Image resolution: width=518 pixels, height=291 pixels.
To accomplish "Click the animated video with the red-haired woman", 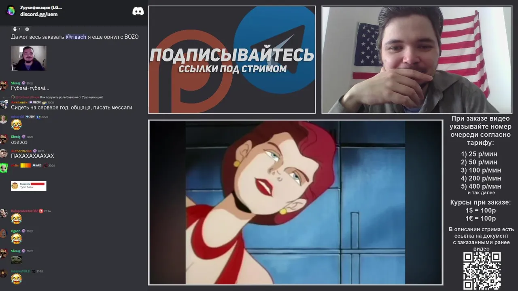I will 295,202.
